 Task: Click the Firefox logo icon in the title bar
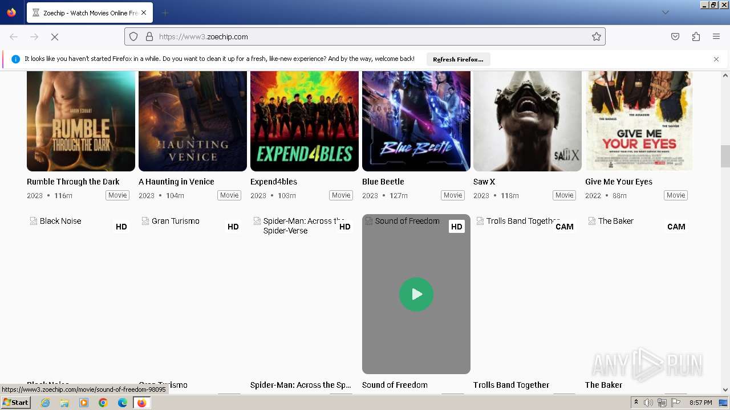pos(11,13)
